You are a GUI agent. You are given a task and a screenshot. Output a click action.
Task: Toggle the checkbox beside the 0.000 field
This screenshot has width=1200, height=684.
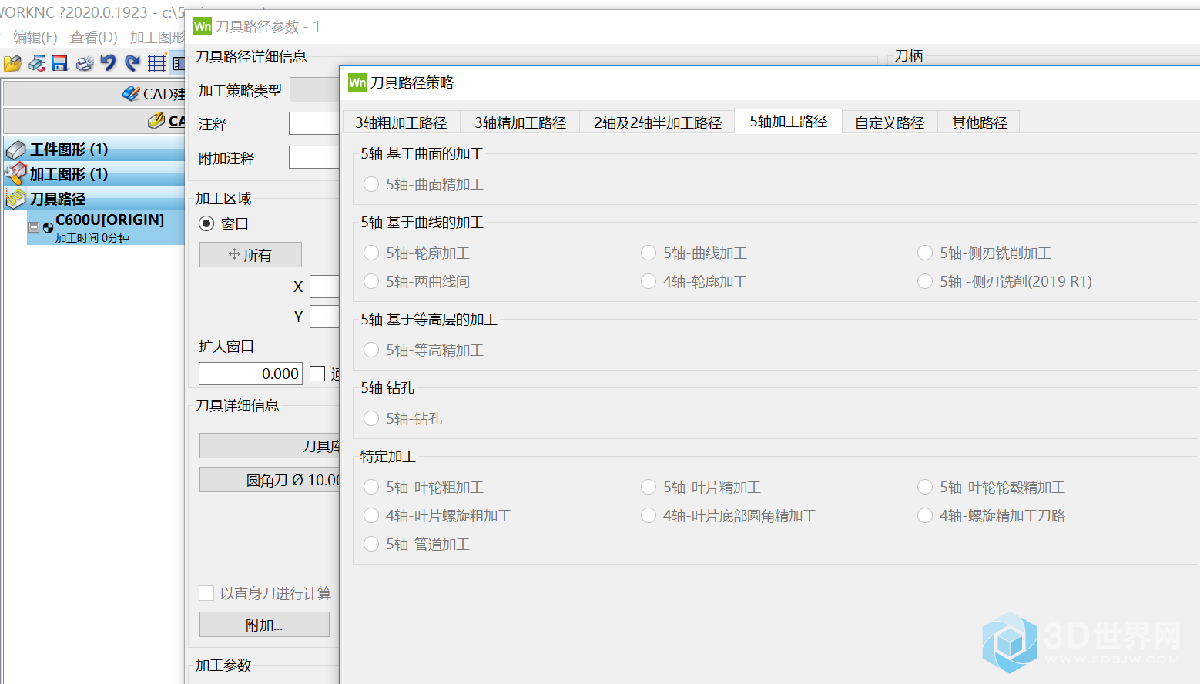(x=317, y=374)
